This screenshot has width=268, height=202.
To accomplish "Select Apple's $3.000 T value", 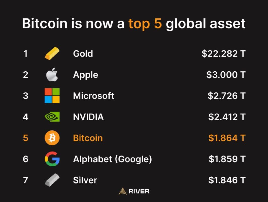I will 226,75.
